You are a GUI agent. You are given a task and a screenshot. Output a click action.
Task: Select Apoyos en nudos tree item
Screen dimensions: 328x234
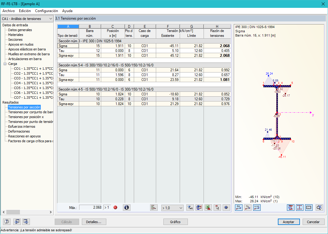point(21,44)
